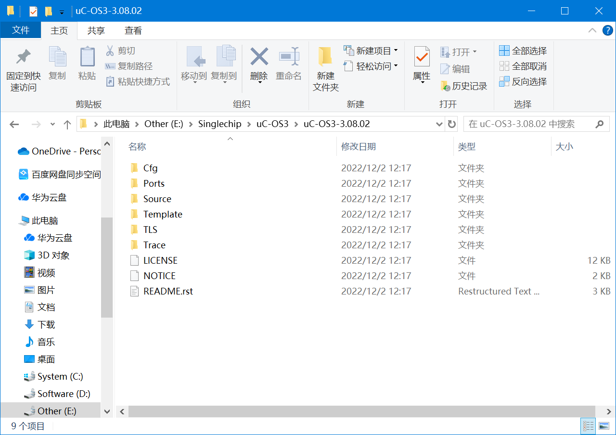Viewport: 616px width, 435px height.
Task: Click the search magnifier icon
Action: (x=599, y=124)
